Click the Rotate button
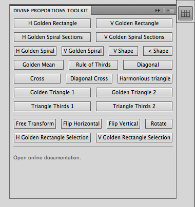 [x=159, y=123]
